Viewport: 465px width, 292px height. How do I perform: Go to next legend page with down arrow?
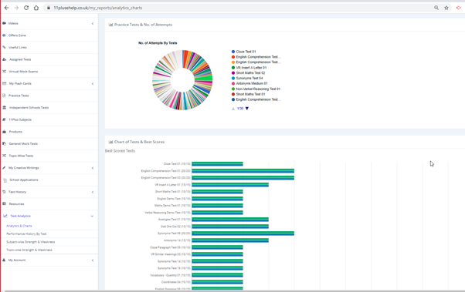click(246, 109)
